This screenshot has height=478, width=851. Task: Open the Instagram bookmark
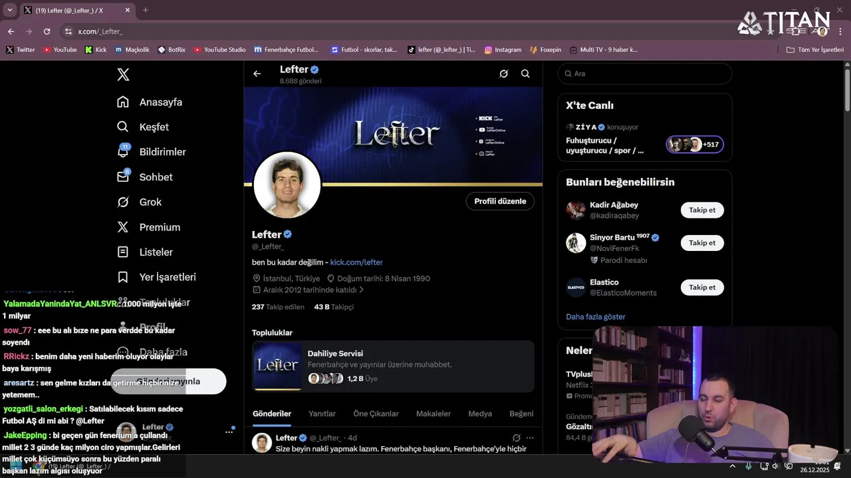coord(503,50)
